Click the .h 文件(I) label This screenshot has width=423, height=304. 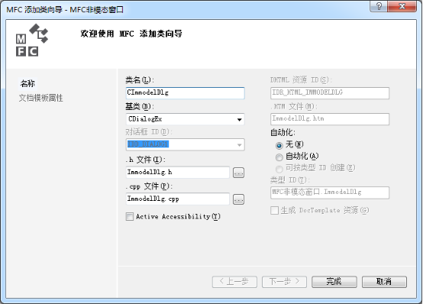point(146,160)
